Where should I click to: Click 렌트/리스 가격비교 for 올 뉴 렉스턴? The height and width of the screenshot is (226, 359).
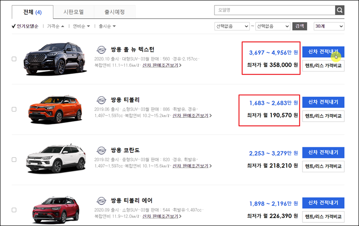(x=323, y=66)
